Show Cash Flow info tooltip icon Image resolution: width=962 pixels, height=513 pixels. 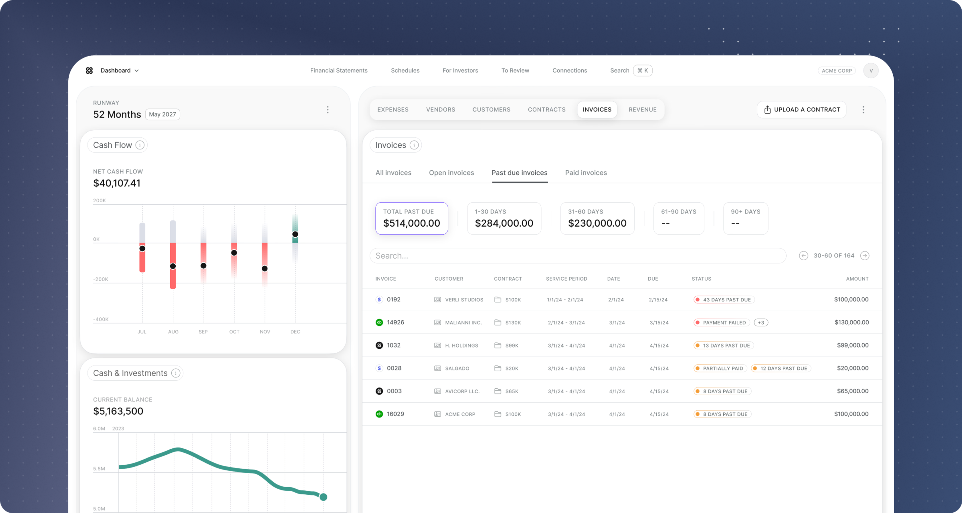(x=140, y=145)
